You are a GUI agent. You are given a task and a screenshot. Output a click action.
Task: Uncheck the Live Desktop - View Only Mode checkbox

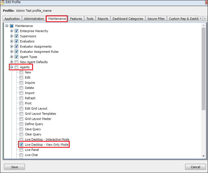21,145
